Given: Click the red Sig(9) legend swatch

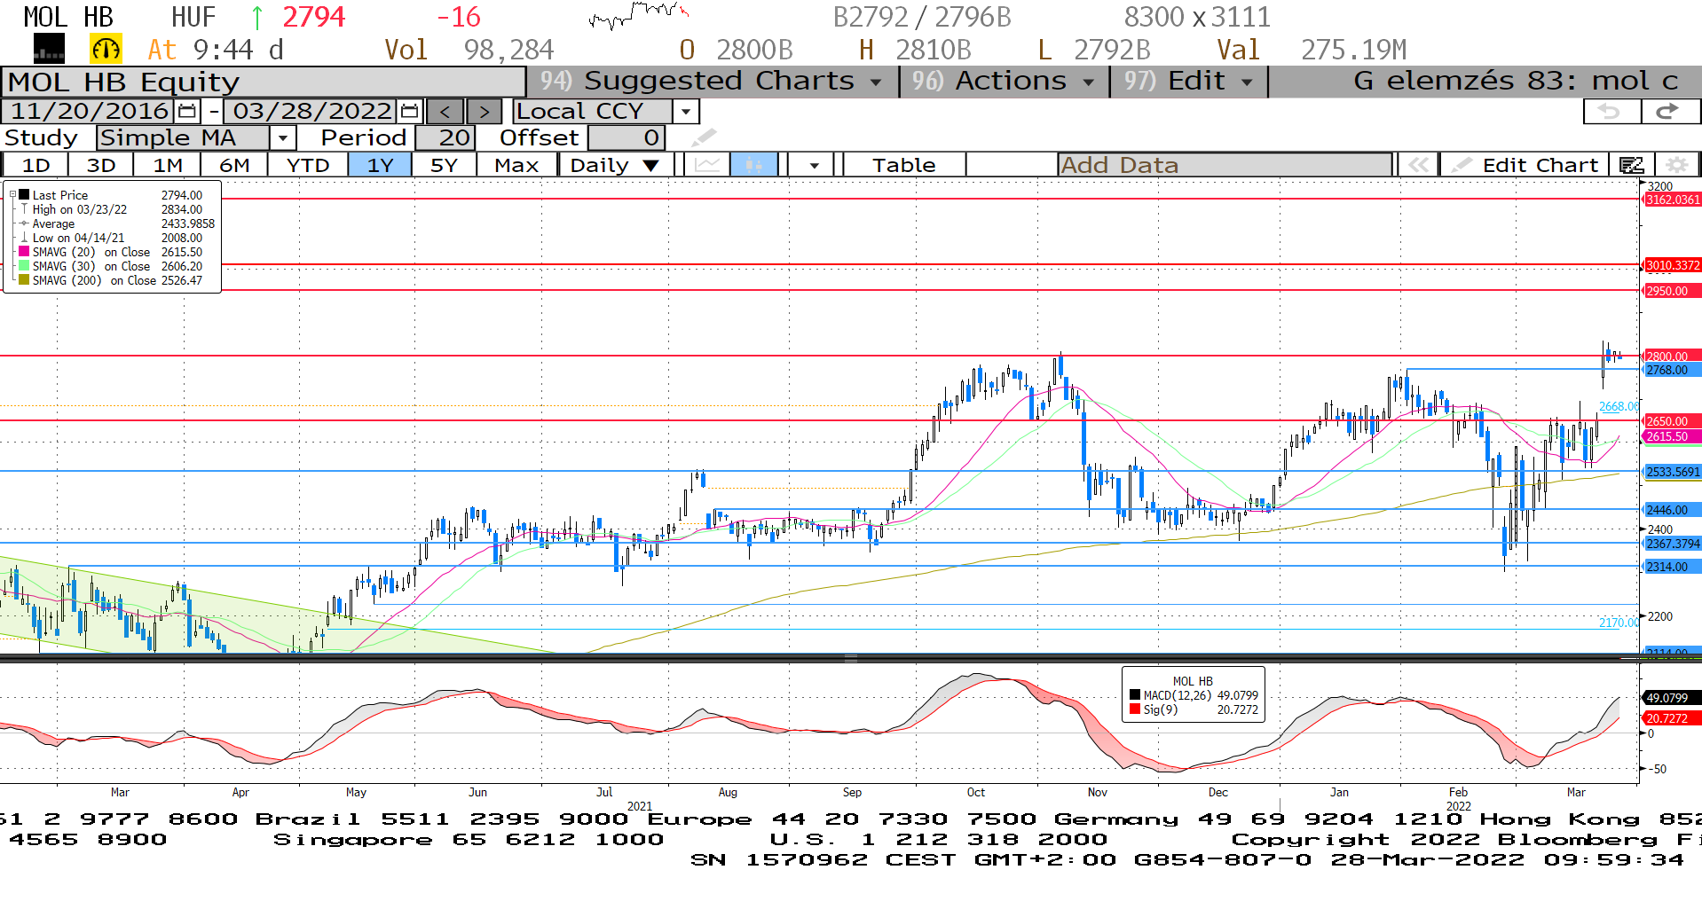Looking at the screenshot, I should coord(1135,709).
